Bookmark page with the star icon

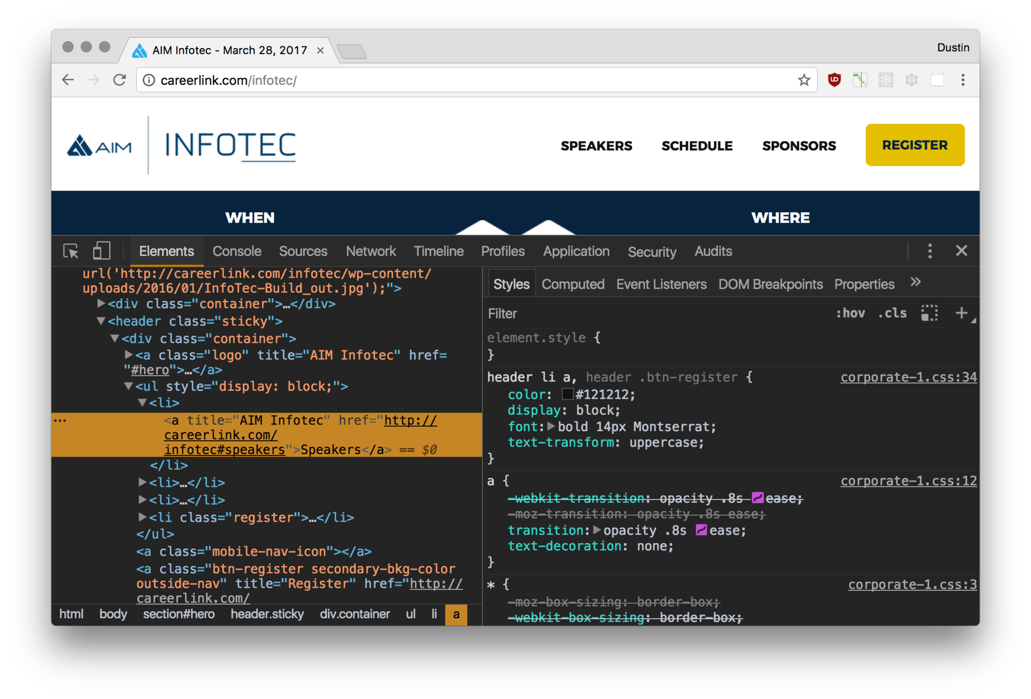tap(804, 80)
